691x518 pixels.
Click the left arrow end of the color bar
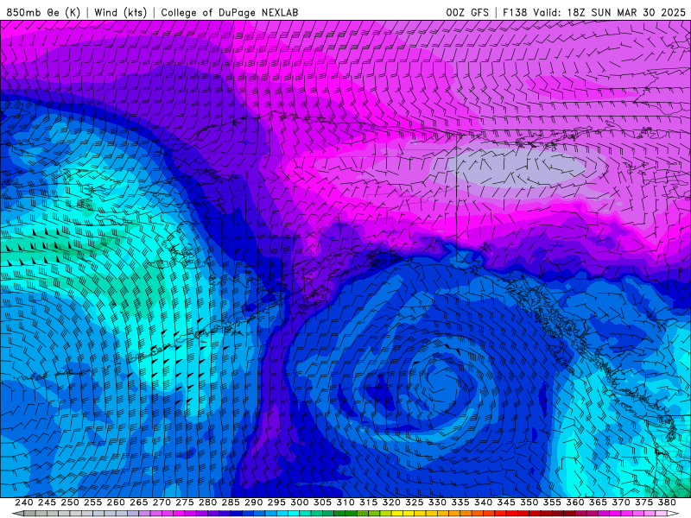click(17, 514)
